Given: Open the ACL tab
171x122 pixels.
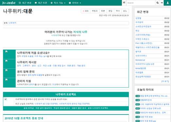Looking at the screenshot, I should [125, 11].
